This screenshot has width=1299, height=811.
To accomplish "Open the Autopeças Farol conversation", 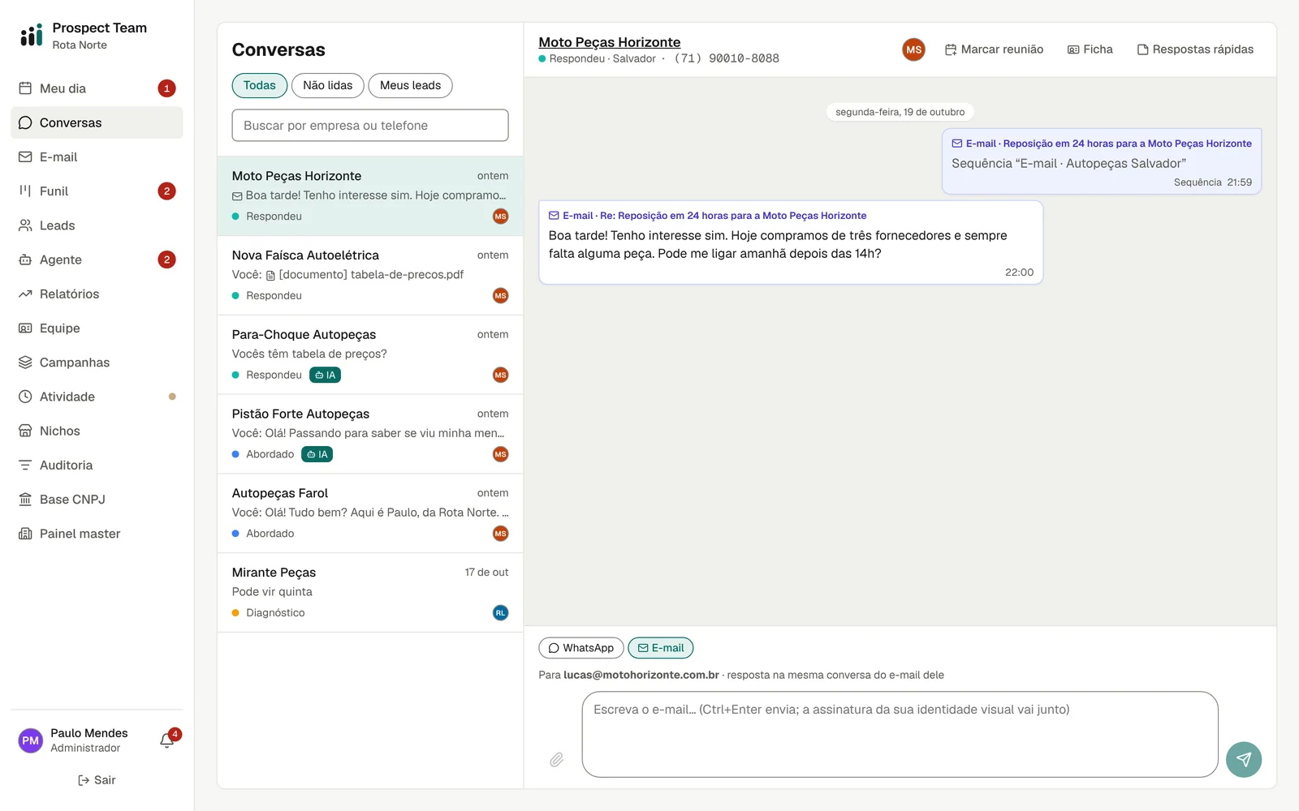I will 370,514.
